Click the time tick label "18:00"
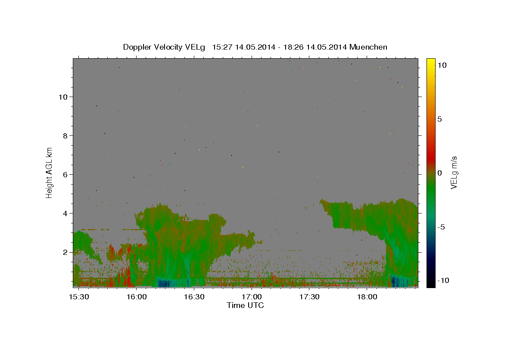This screenshot has width=517, height=345. point(367,297)
